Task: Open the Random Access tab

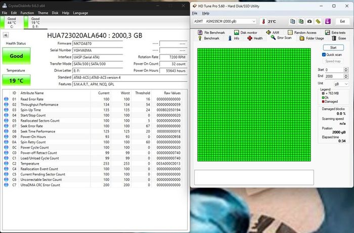Action: pos(302,32)
